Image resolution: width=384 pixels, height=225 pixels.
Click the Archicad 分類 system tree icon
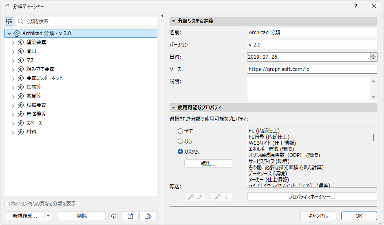(x=17, y=33)
